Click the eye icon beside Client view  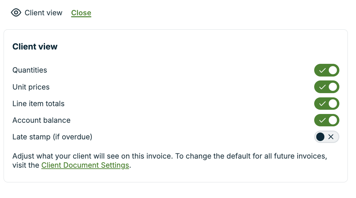point(16,13)
